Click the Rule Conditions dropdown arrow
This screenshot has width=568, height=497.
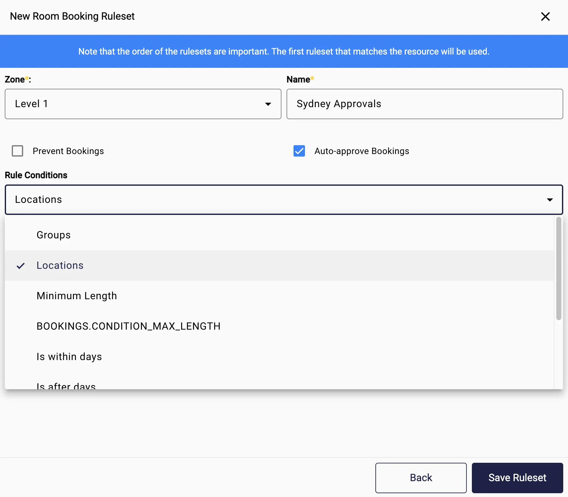550,200
